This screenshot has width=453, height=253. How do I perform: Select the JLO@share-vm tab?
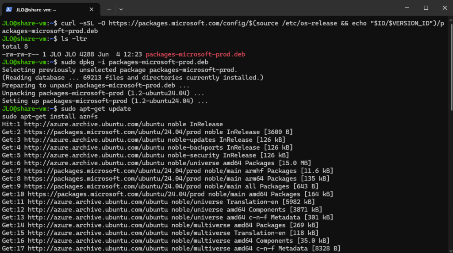pos(51,10)
